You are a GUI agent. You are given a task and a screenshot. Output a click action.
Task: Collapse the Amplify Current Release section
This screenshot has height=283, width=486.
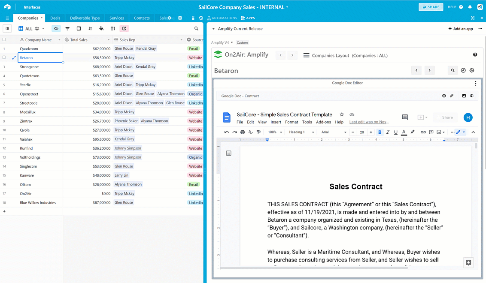point(213,29)
